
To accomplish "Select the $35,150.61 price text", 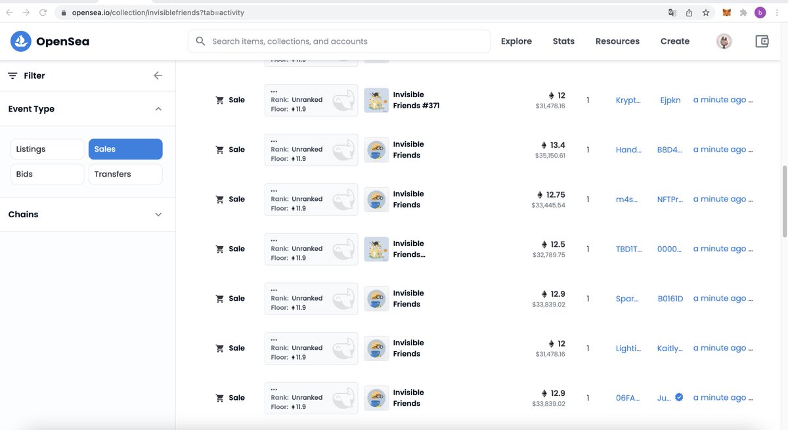I will click(550, 156).
